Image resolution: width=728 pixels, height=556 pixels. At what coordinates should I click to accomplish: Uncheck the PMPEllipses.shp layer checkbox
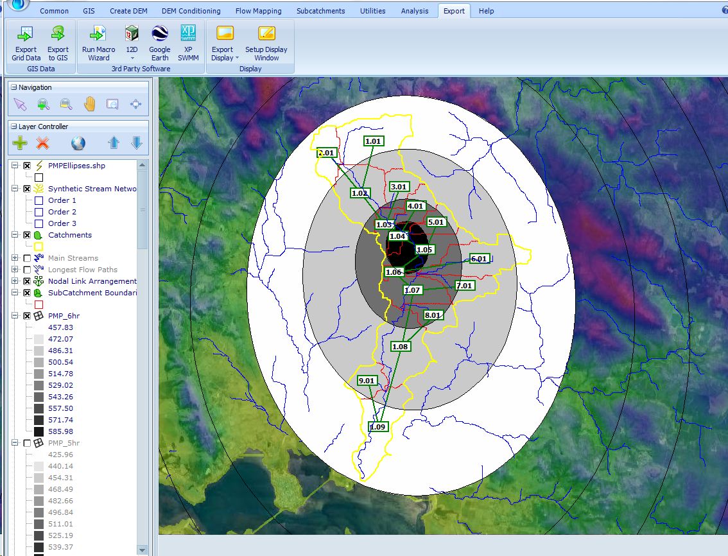[27, 166]
